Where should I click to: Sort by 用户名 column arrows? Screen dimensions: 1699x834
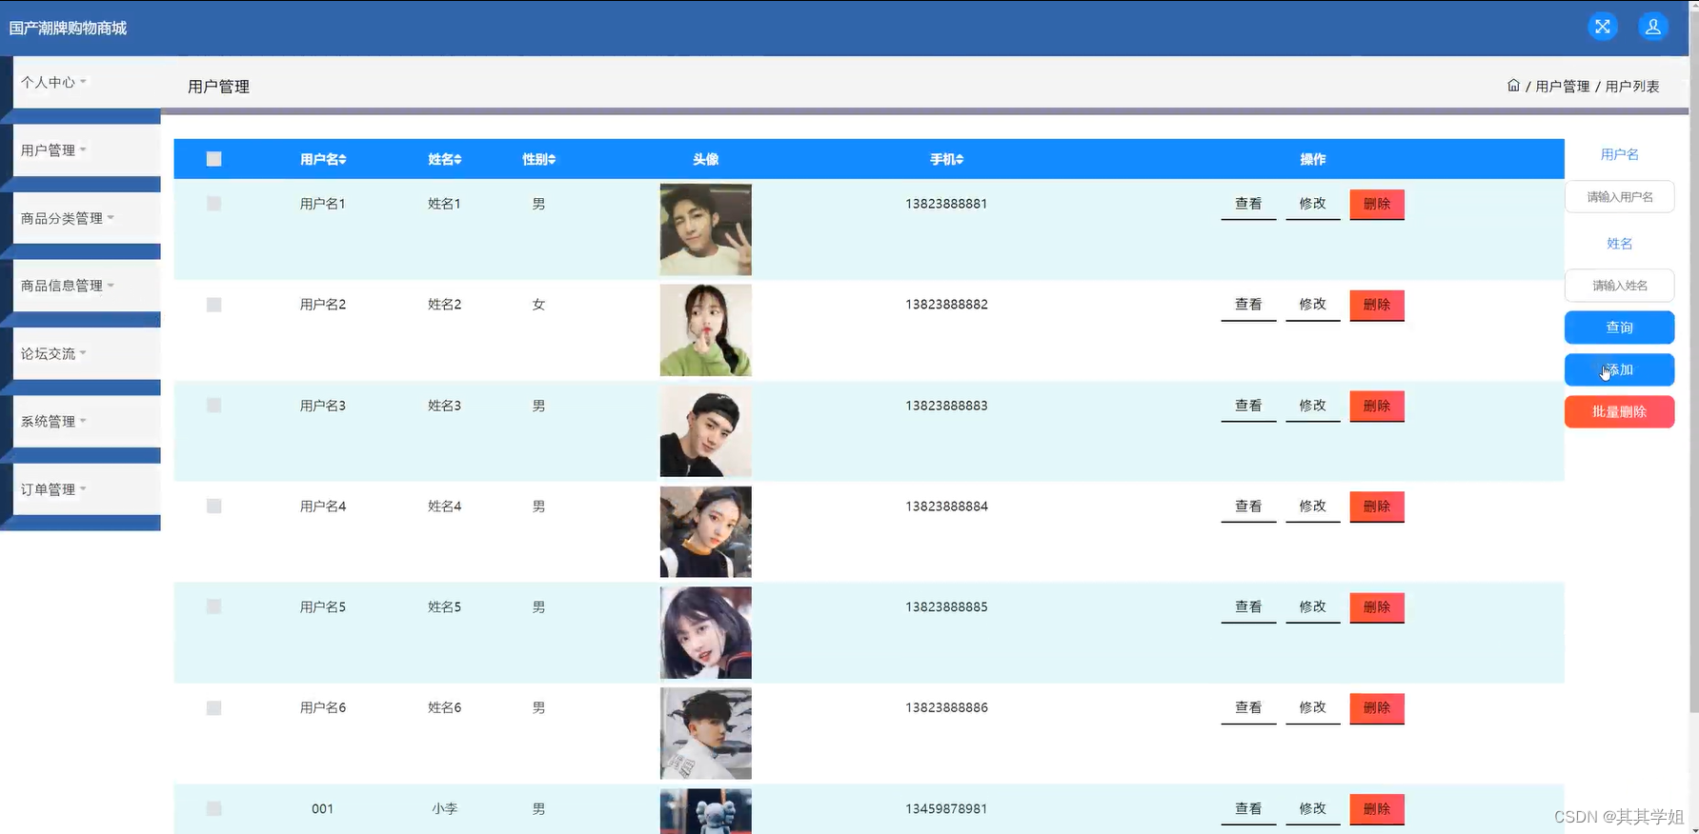tap(343, 160)
